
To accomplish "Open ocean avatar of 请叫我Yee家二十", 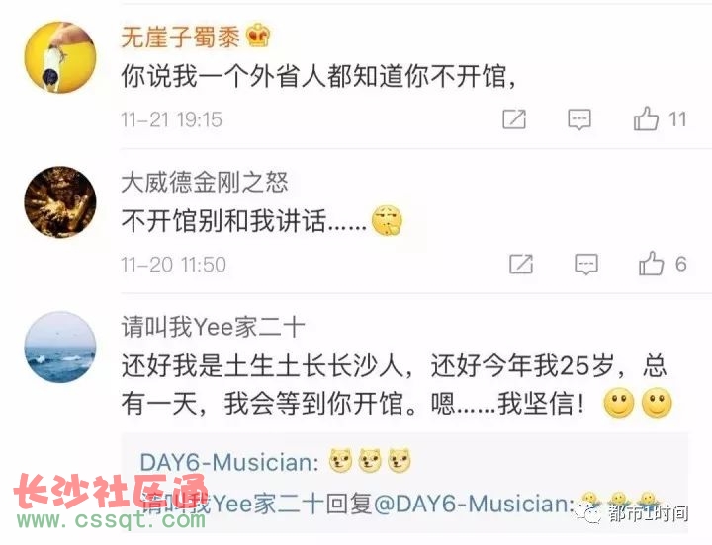I will [x=60, y=348].
